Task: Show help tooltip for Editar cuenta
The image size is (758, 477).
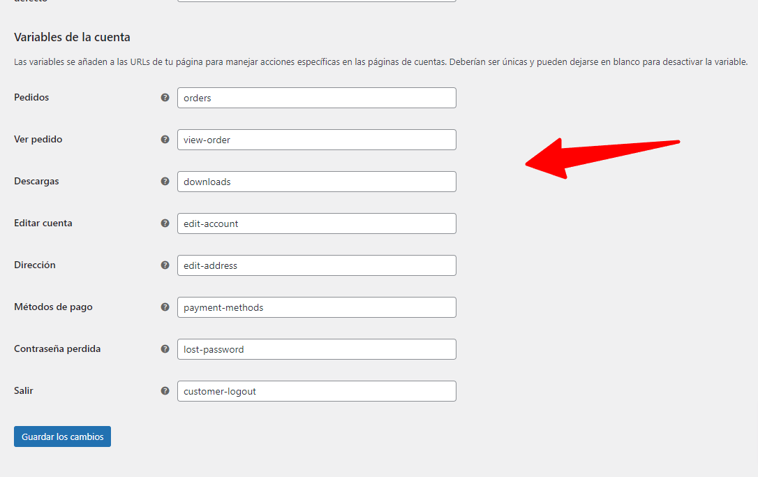Action: click(165, 223)
